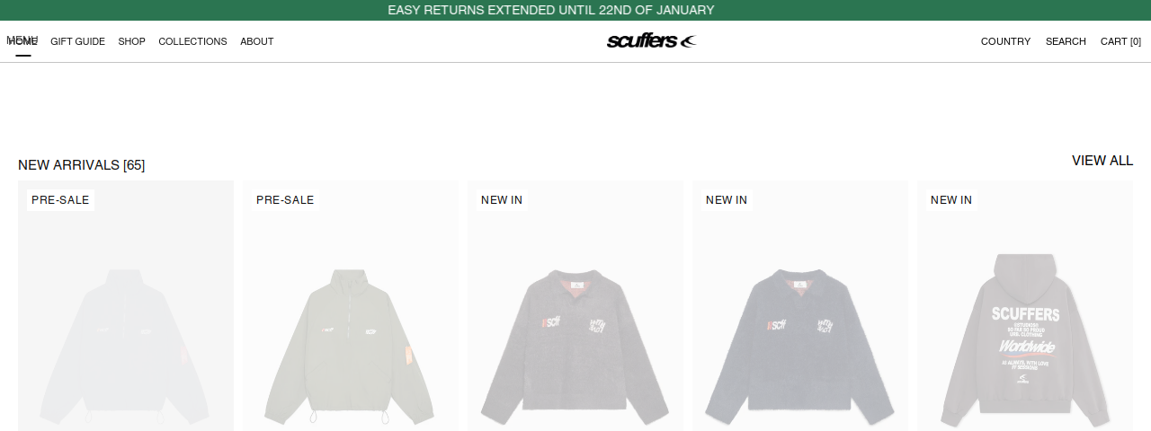View all new arrivals
The height and width of the screenshot is (431, 1151).
pyautogui.click(x=1102, y=161)
